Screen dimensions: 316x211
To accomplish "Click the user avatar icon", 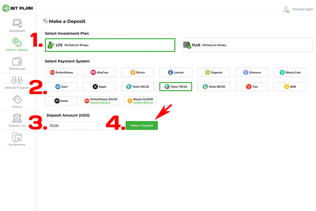I will point(286,9).
